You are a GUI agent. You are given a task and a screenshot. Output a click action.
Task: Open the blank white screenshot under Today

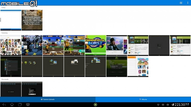tap(11, 20)
